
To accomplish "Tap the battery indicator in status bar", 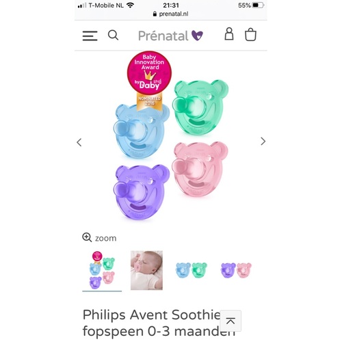I will (258, 5).
